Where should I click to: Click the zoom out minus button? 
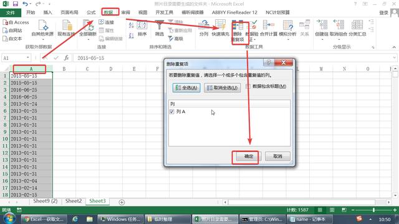click(x=353, y=210)
